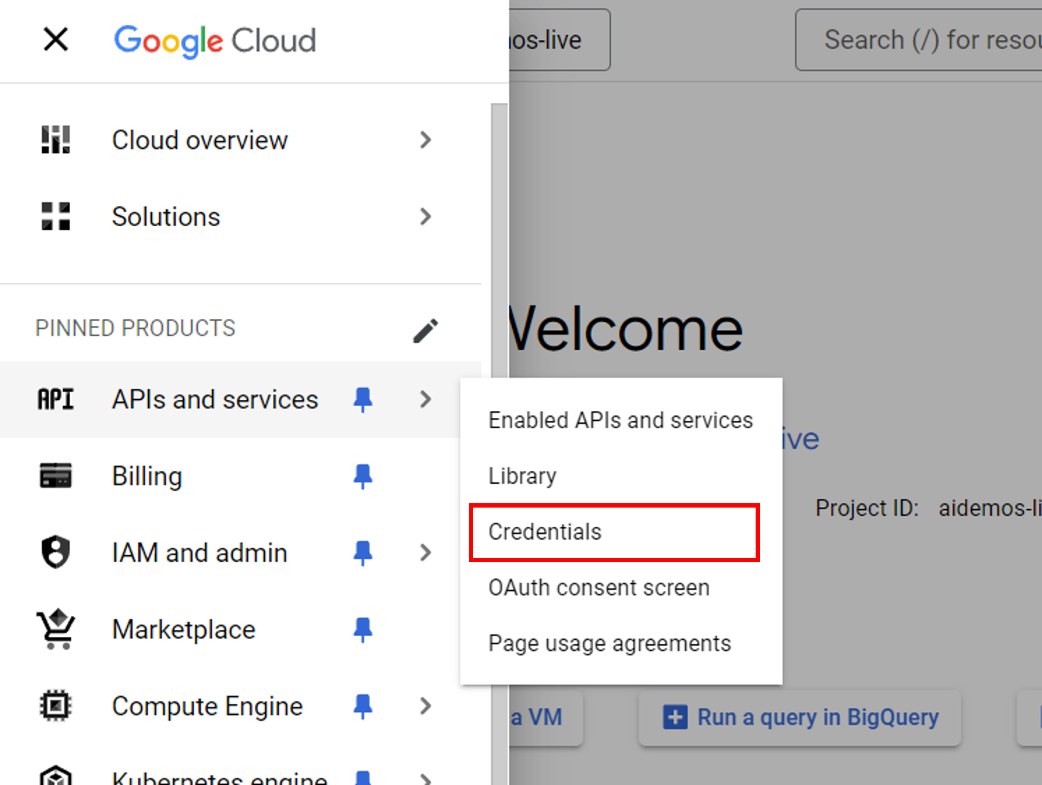Unpin APIs and services
The image size is (1042, 785).
(363, 400)
